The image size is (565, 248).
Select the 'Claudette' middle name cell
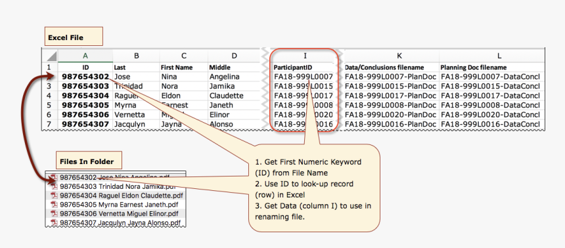pyautogui.click(x=235, y=96)
